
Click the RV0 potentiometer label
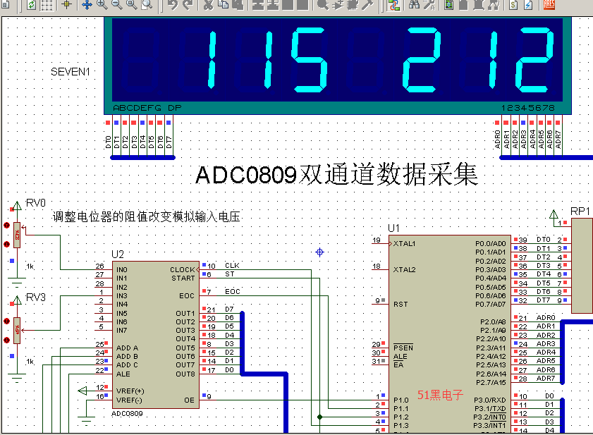pos(35,203)
